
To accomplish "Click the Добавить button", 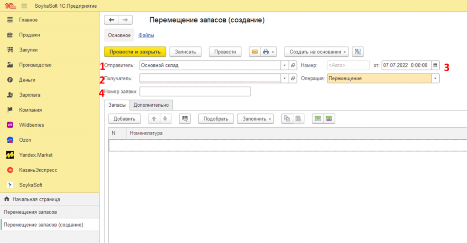I will 124,119.
